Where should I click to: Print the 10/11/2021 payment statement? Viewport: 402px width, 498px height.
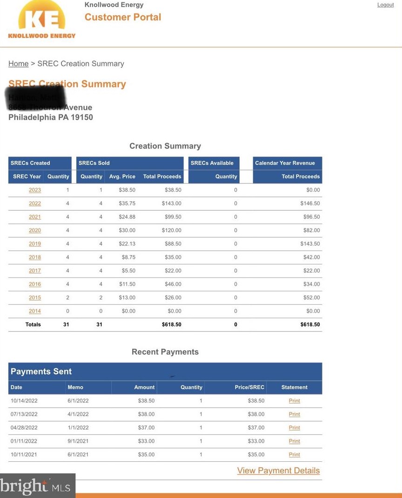294,455
